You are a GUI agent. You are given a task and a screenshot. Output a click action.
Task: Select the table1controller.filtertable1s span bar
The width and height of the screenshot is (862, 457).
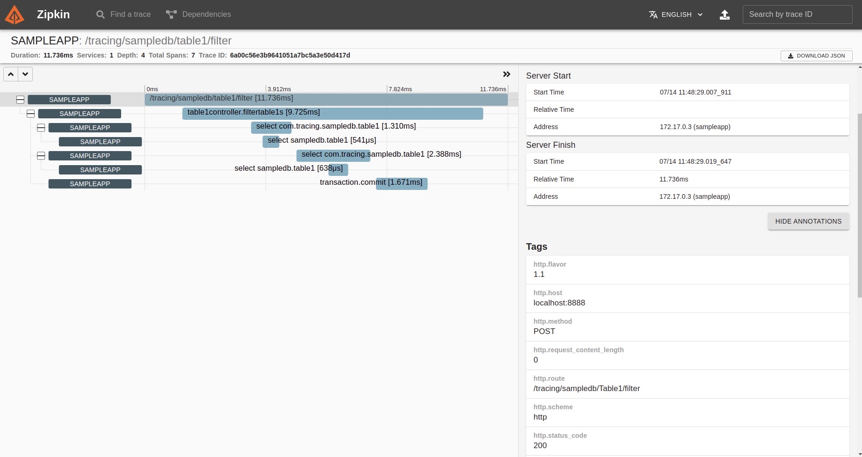click(x=332, y=113)
